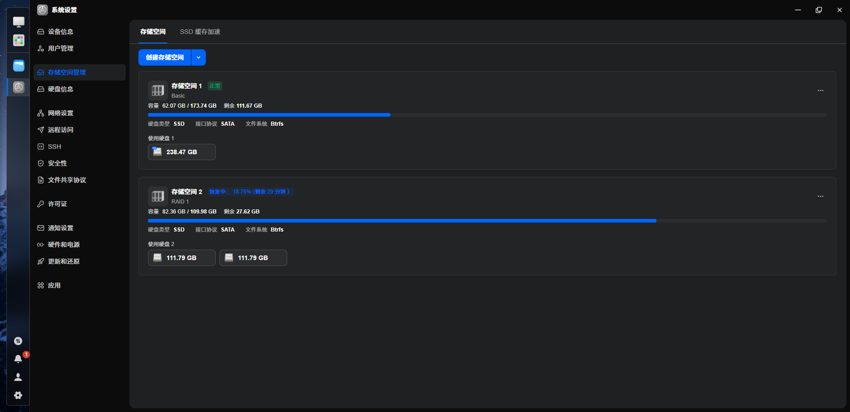
Task: Select the 238.47 GB disk chip
Action: (x=182, y=152)
